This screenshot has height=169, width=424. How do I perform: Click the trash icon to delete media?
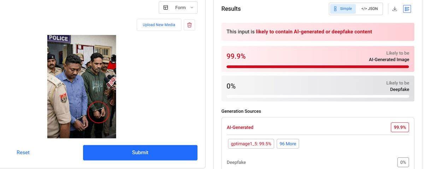189,25
